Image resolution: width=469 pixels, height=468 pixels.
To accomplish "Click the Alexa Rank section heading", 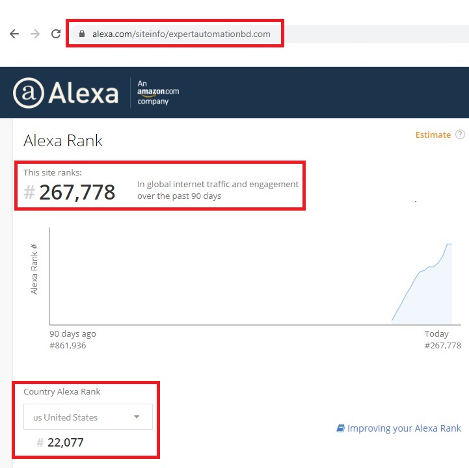I will click(63, 141).
